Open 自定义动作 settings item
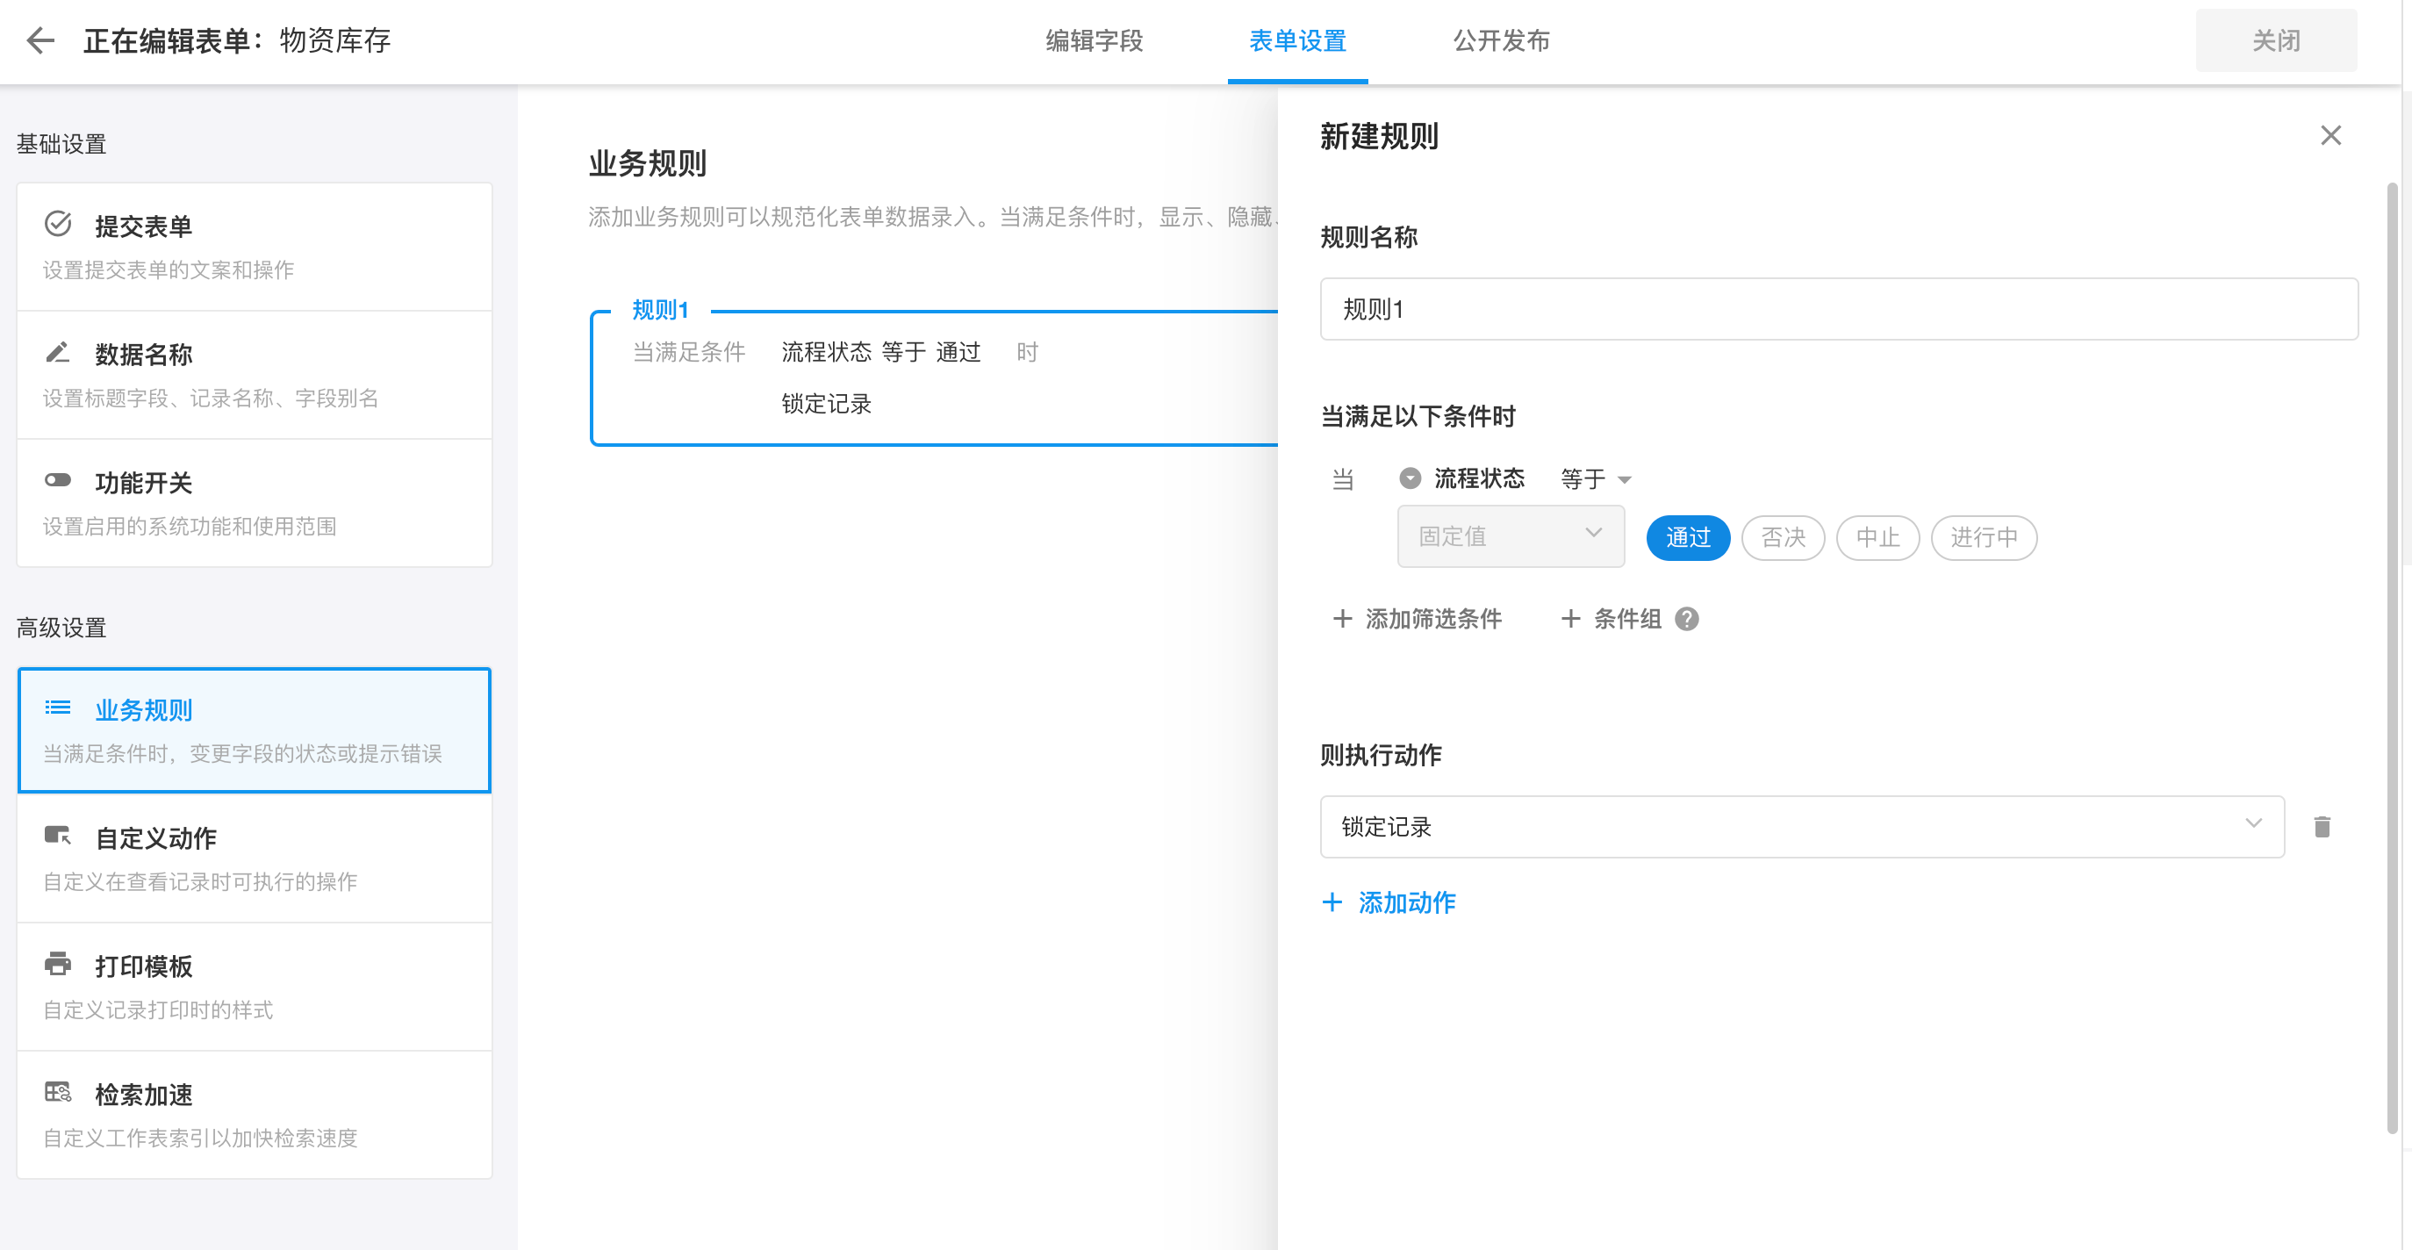The width and height of the screenshot is (2412, 1250). (254, 858)
